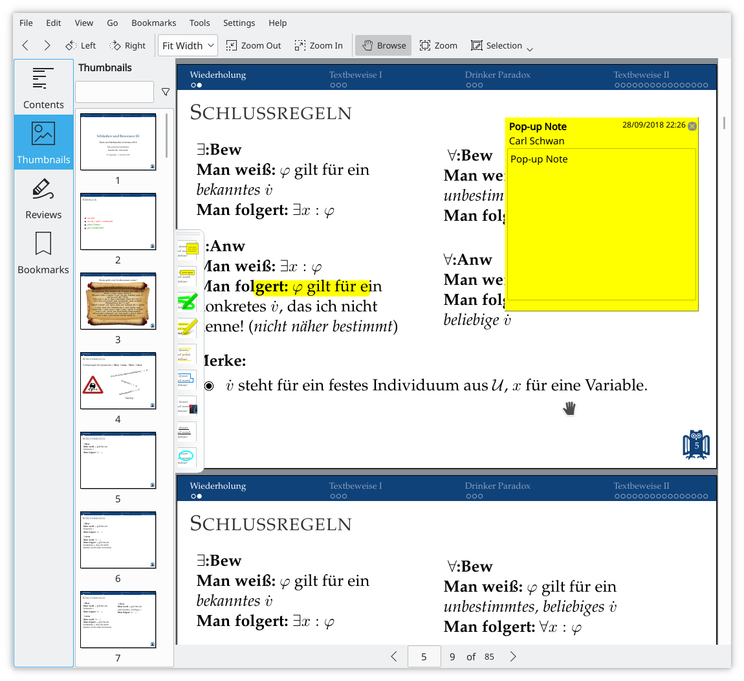Close the yellow Pop-up Note window

pos(692,126)
